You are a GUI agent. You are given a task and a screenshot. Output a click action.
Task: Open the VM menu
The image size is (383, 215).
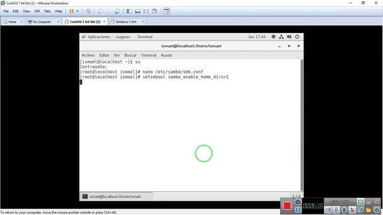pos(37,11)
